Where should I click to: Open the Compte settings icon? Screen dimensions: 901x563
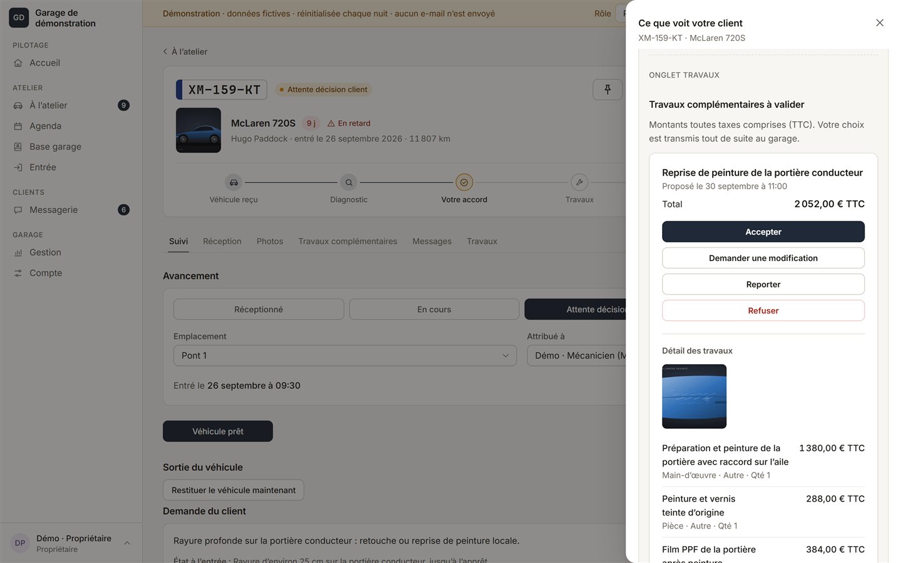click(18, 273)
